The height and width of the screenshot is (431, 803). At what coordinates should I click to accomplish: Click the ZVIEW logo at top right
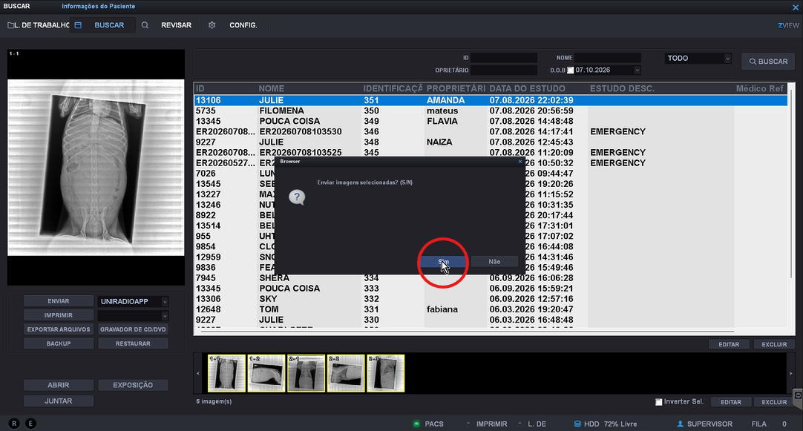click(788, 25)
